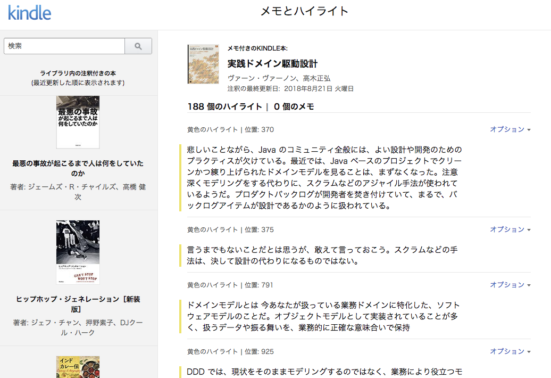Open オプション dropdown for highlight at 位置 791
This screenshot has width=551, height=378.
tap(510, 285)
